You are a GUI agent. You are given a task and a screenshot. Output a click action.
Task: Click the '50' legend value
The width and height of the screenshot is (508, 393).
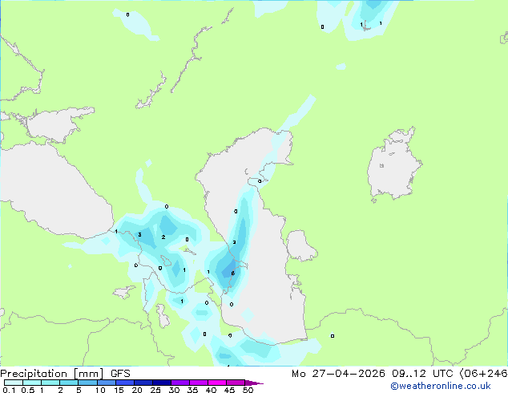point(248,390)
